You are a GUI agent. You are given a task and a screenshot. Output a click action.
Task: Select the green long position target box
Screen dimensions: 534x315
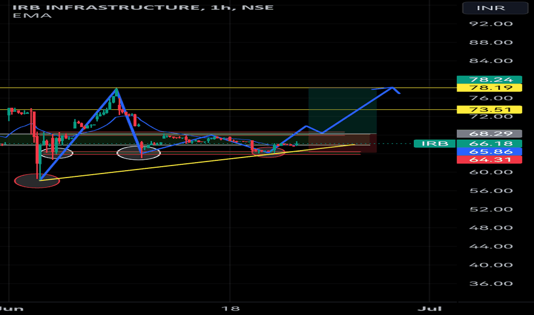tap(342, 111)
